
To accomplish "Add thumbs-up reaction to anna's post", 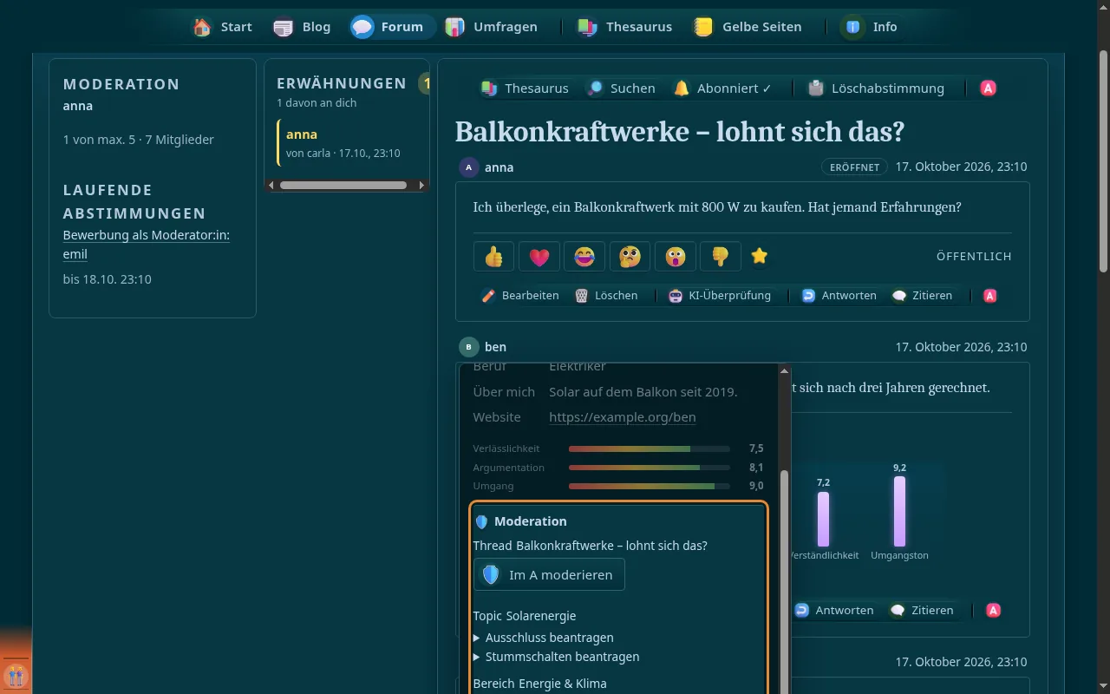I will click(494, 257).
